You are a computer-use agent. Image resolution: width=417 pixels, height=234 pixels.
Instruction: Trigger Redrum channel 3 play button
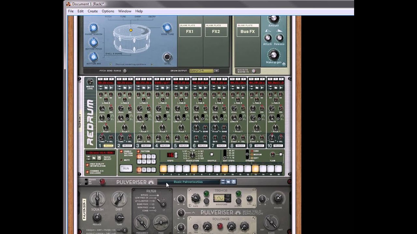point(149,79)
